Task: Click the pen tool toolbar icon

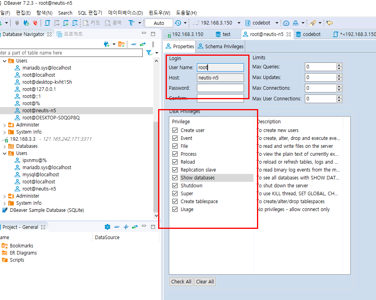Action: (x=313, y=23)
